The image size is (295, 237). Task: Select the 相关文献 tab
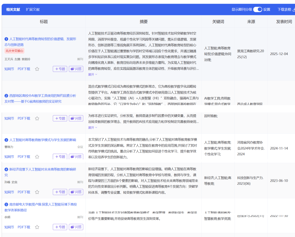coord(13,10)
